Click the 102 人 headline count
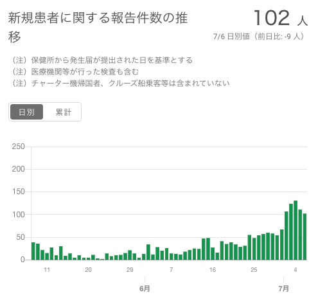The width and height of the screenshot is (318, 295). (280, 18)
